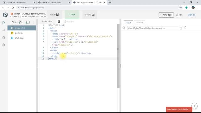201x113 pixels.
Task: Click the browser address bar
Action: point(97,8)
